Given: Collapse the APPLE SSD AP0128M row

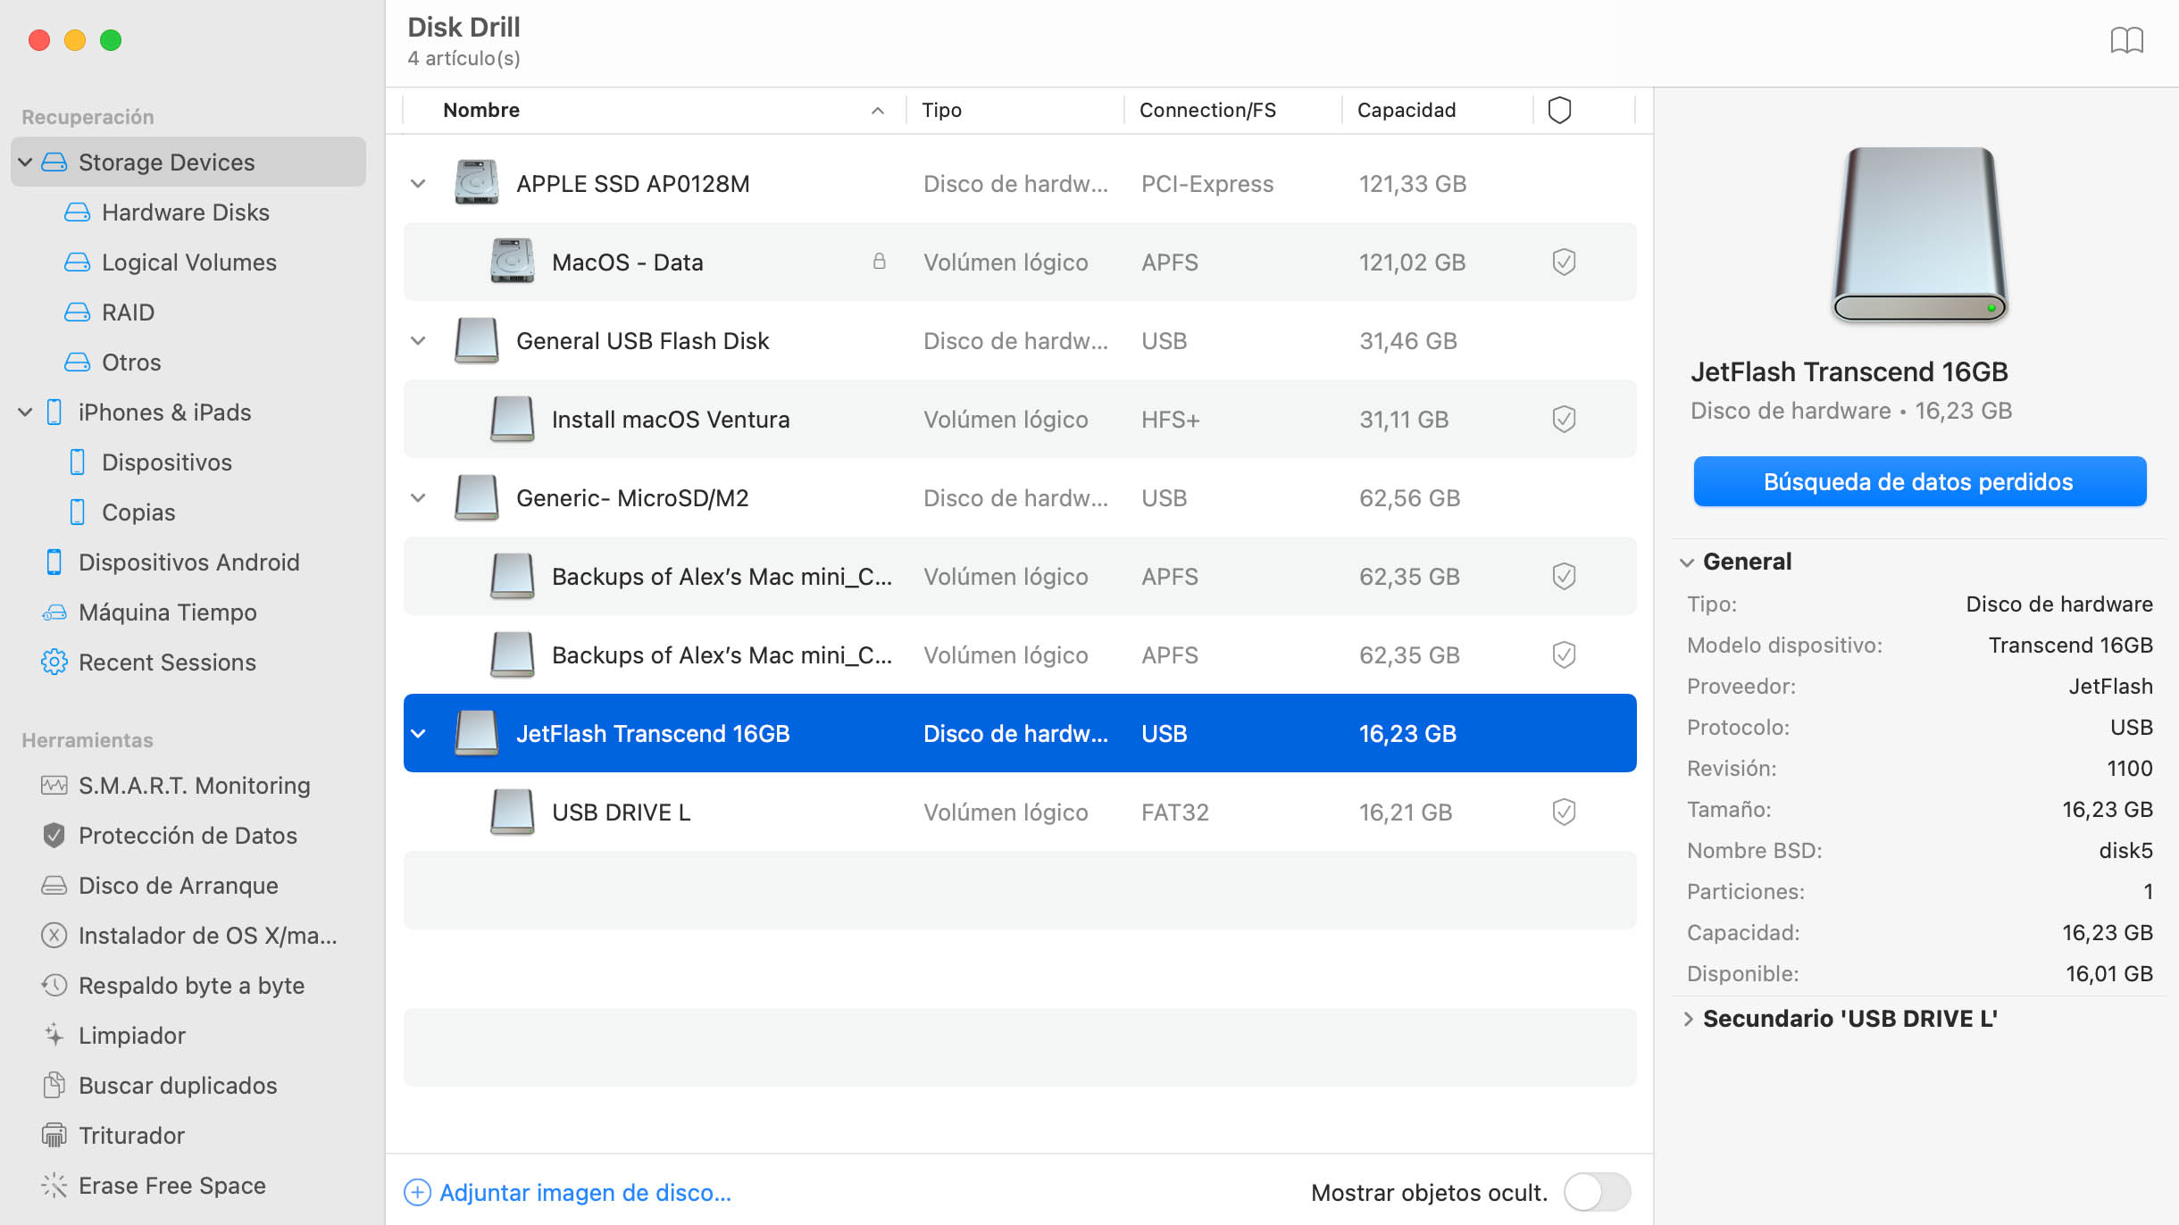Looking at the screenshot, I should (x=418, y=183).
